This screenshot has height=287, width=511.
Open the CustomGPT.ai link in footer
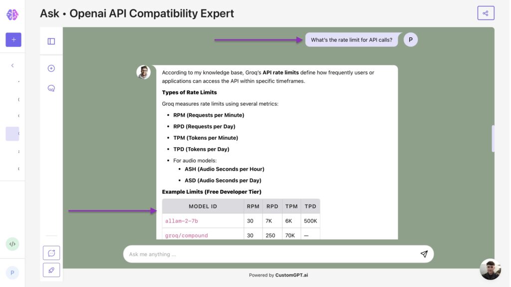click(x=291, y=275)
